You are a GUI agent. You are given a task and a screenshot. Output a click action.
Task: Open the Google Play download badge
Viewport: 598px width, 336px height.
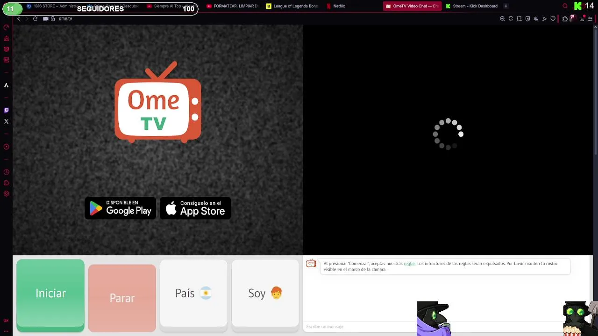(x=120, y=209)
